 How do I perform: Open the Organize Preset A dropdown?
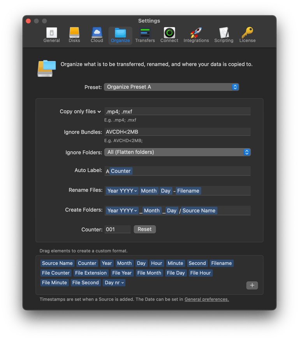[171, 87]
